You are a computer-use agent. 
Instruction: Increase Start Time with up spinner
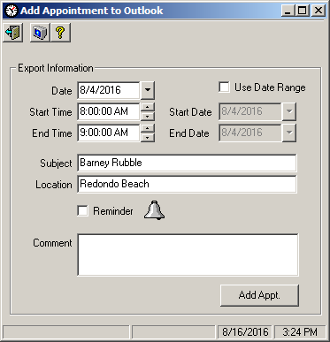pos(148,107)
